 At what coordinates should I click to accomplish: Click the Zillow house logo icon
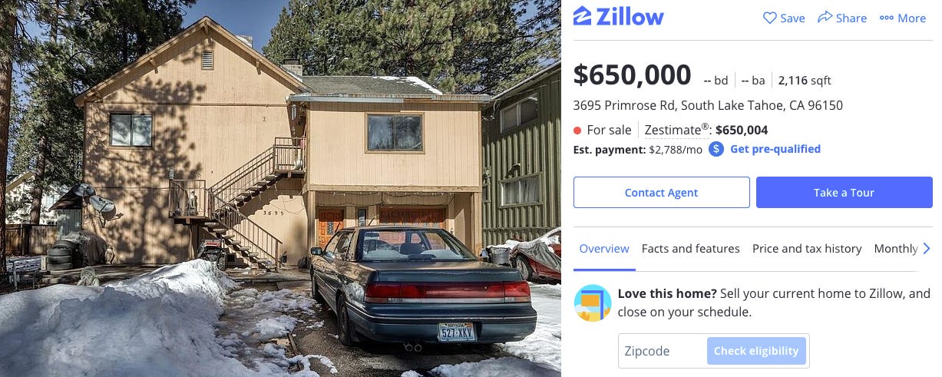pyautogui.click(x=583, y=16)
